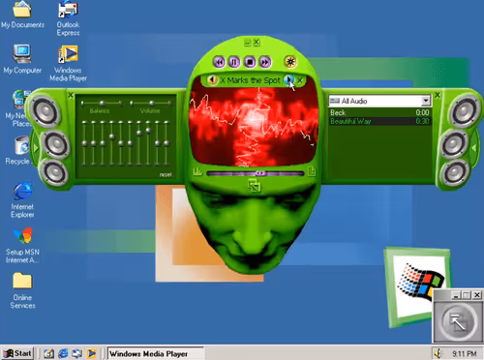Toggle equalizer panel with the bars icon
The width and height of the screenshot is (484, 360).
[x=197, y=171]
